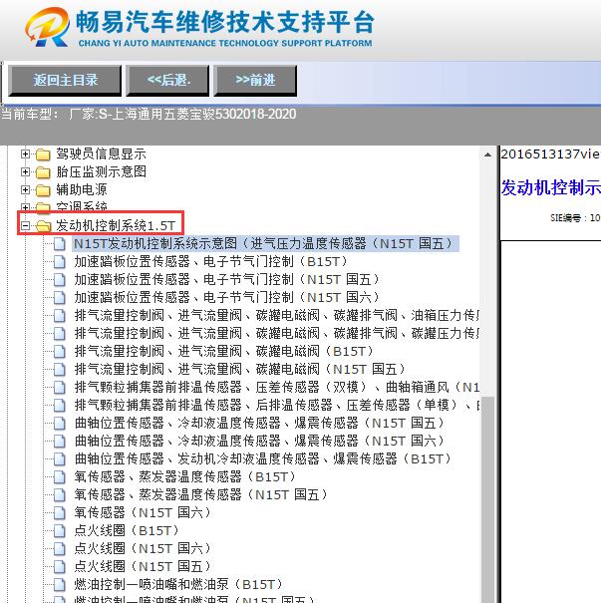Click page icon beside 曲轴位置传感器 (B15T)

pyautogui.click(x=59, y=459)
